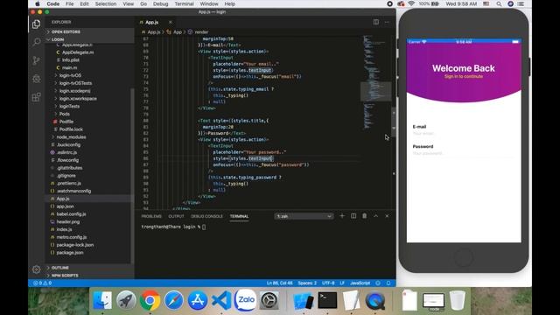
Task: Click the render breadcrumb segment
Action: click(x=201, y=31)
